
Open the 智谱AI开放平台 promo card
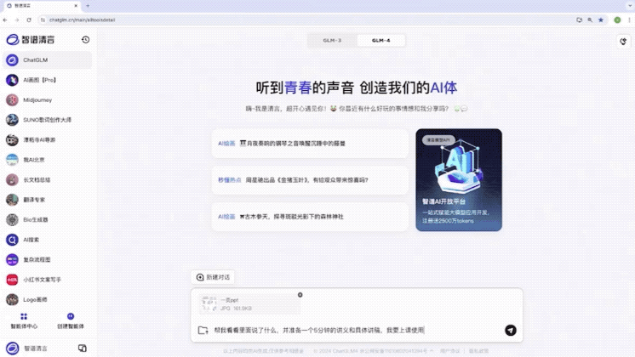(459, 179)
